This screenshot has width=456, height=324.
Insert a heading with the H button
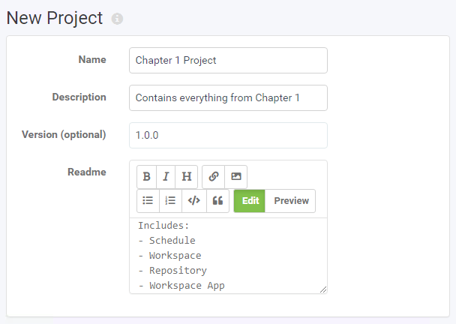coord(187,176)
